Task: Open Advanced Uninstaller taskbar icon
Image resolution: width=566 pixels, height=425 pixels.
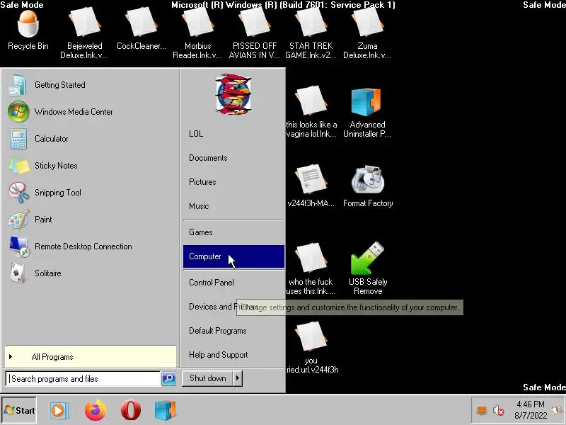Action: pos(166,411)
